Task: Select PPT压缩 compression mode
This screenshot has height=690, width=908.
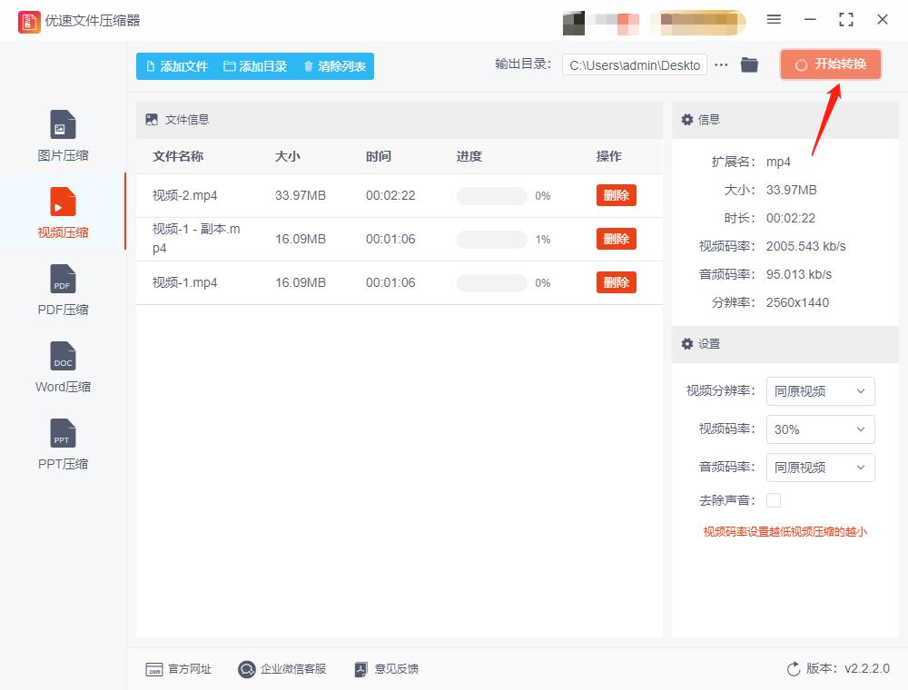Action: [62, 443]
